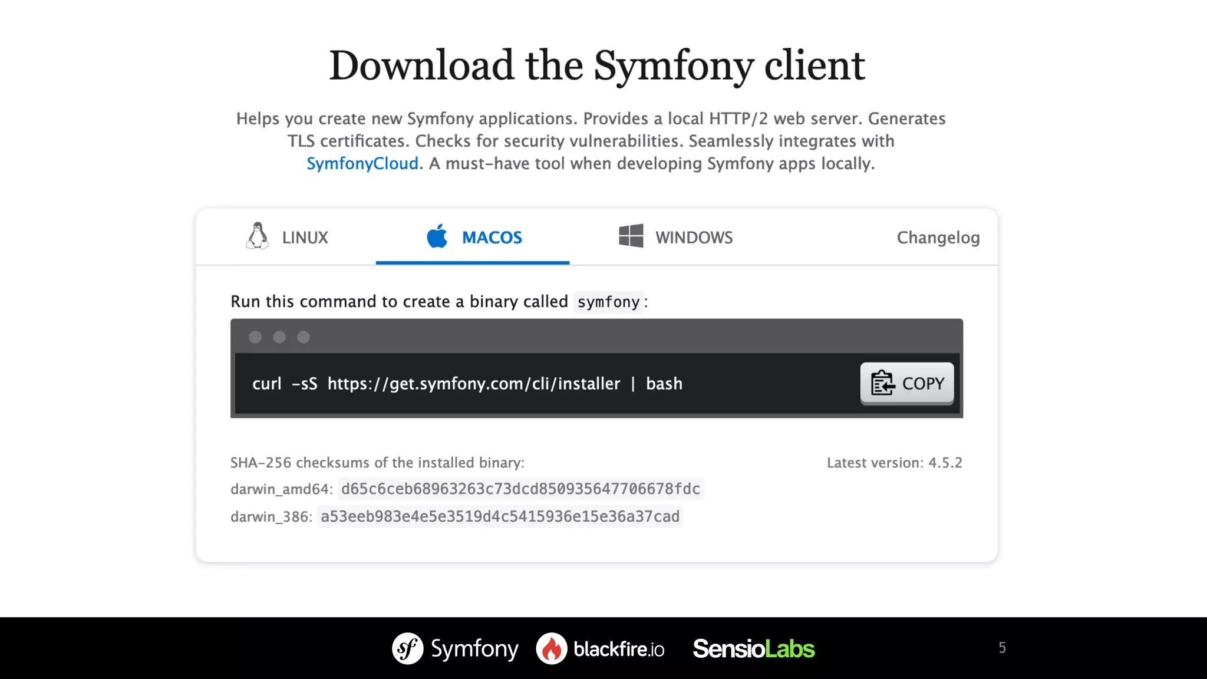Click the SensioLabs logo
The image size is (1207, 679).
pos(753,648)
